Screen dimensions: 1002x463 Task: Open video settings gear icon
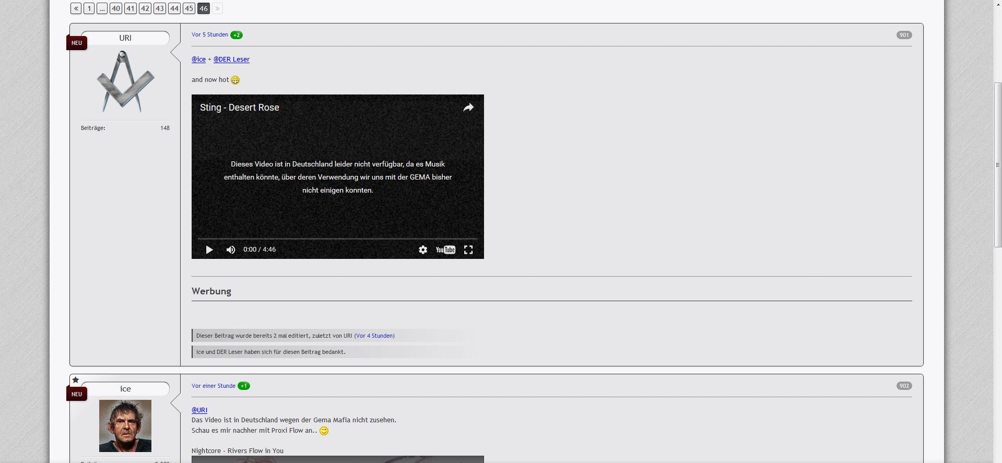click(x=423, y=250)
